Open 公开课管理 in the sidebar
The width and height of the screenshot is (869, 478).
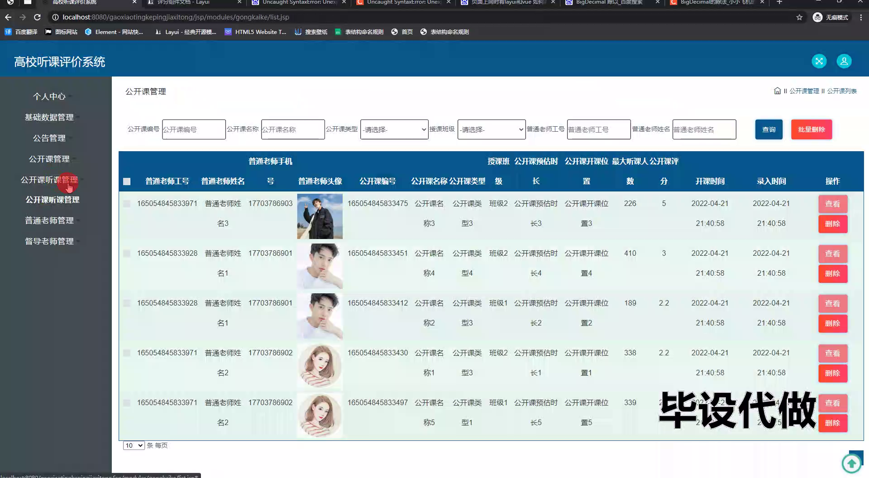[49, 159]
